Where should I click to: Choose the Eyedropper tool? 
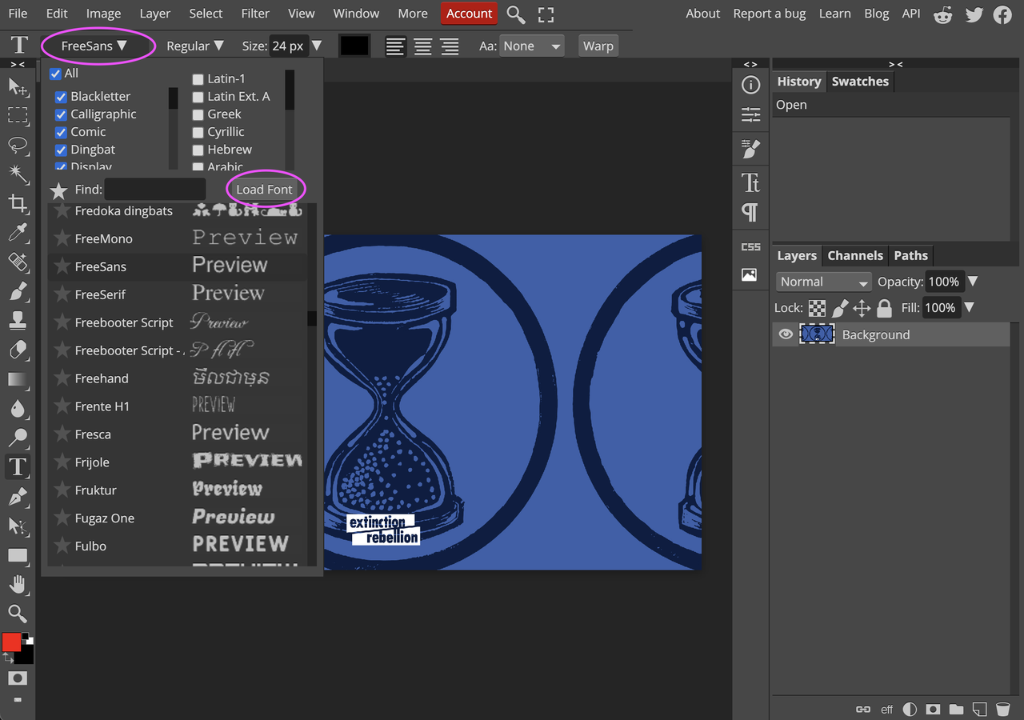18,233
